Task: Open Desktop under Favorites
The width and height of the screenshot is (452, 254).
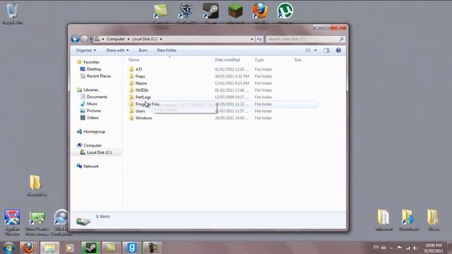Action: click(x=94, y=69)
